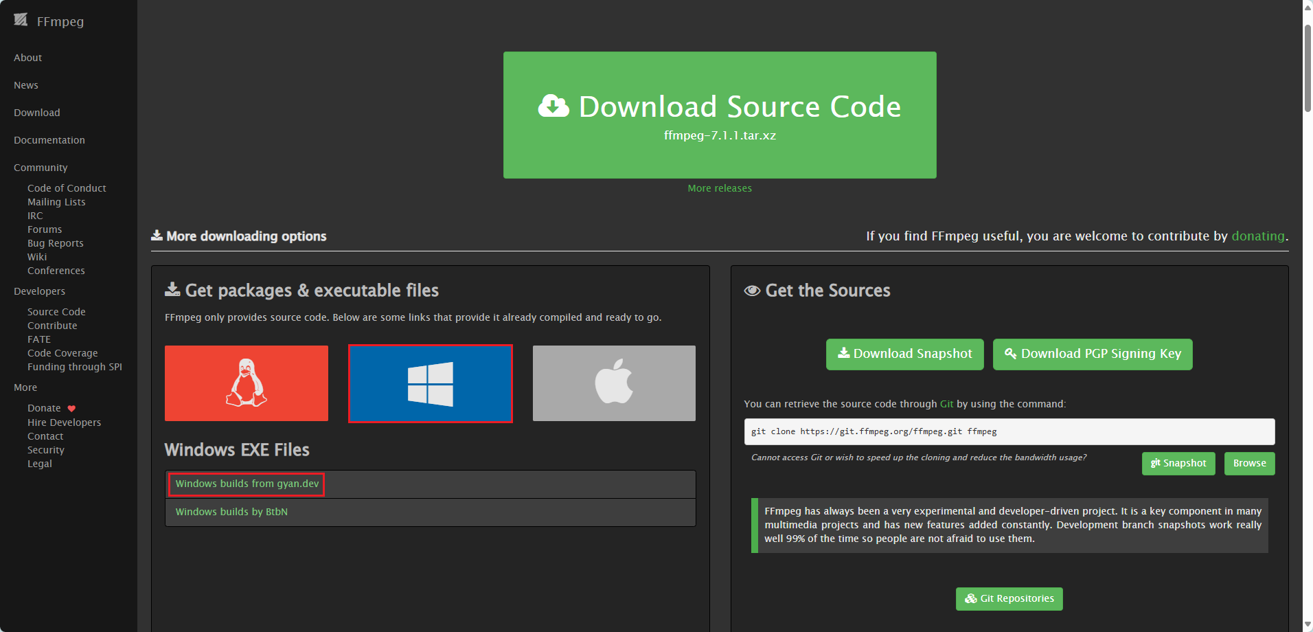Image resolution: width=1313 pixels, height=632 pixels.
Task: Open Bug Reports in Community section
Action: pos(56,243)
